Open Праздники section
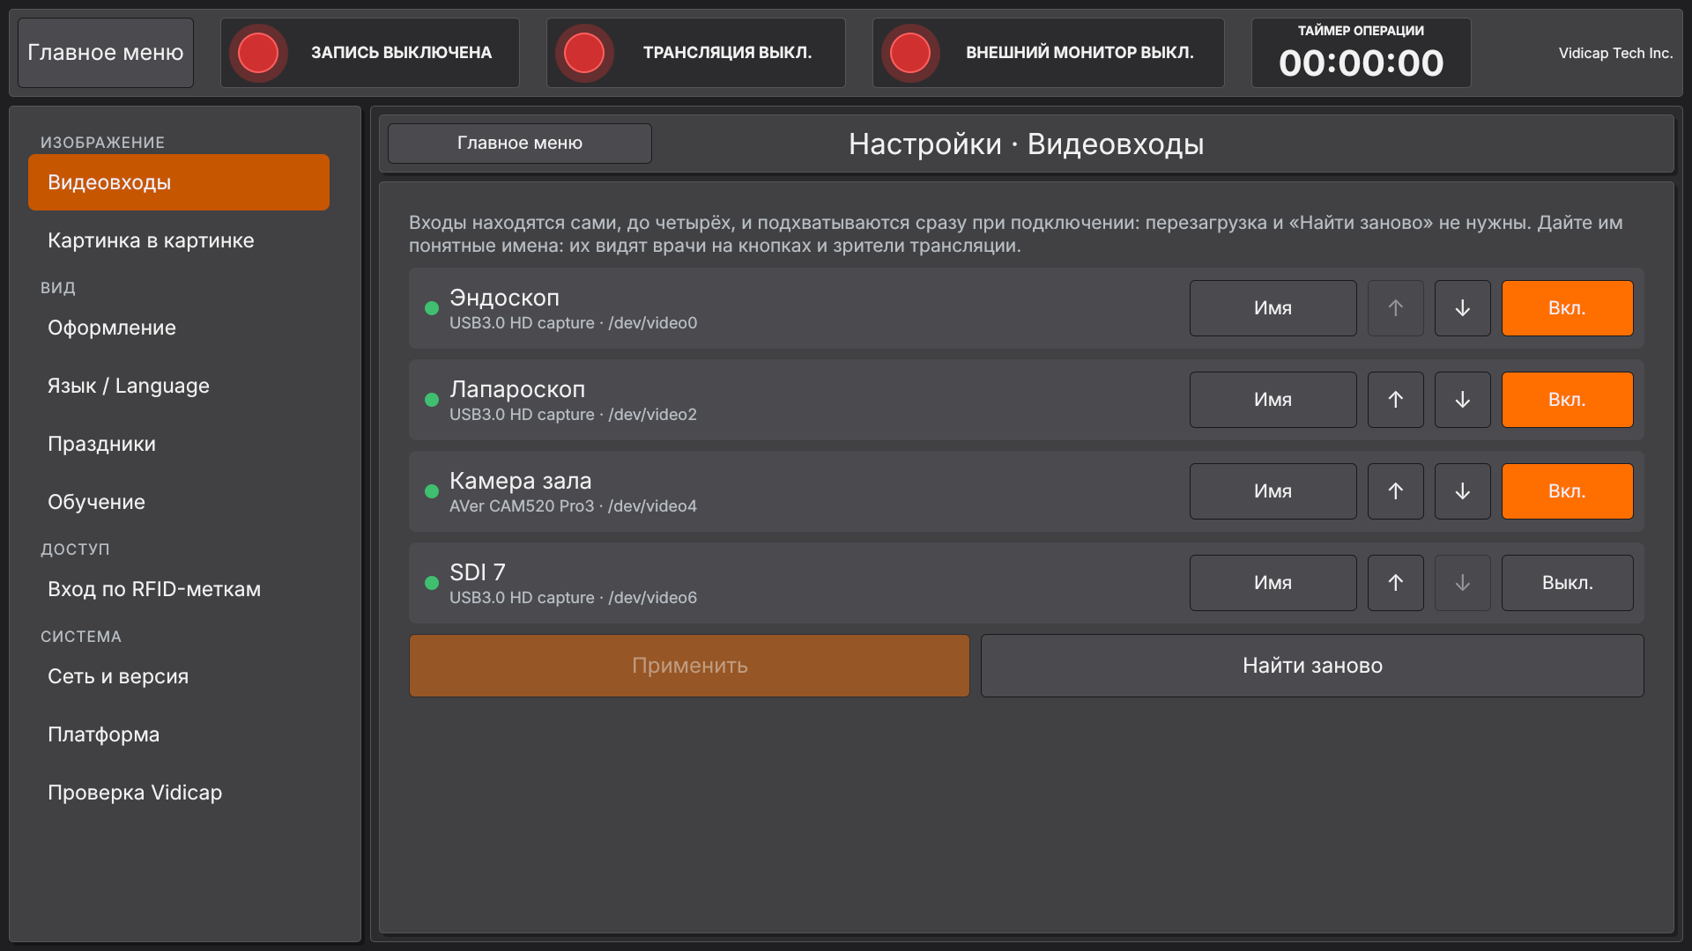 click(x=179, y=444)
